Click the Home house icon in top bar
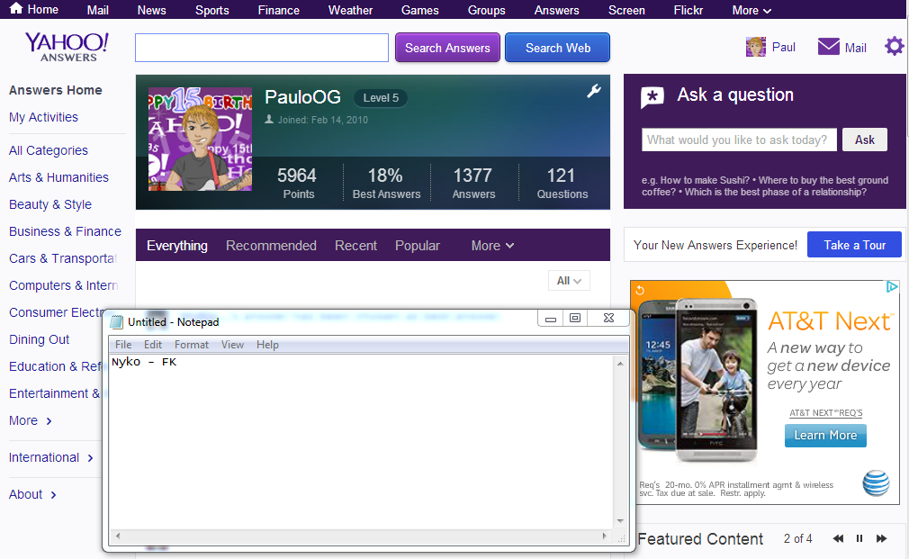 coord(16,8)
